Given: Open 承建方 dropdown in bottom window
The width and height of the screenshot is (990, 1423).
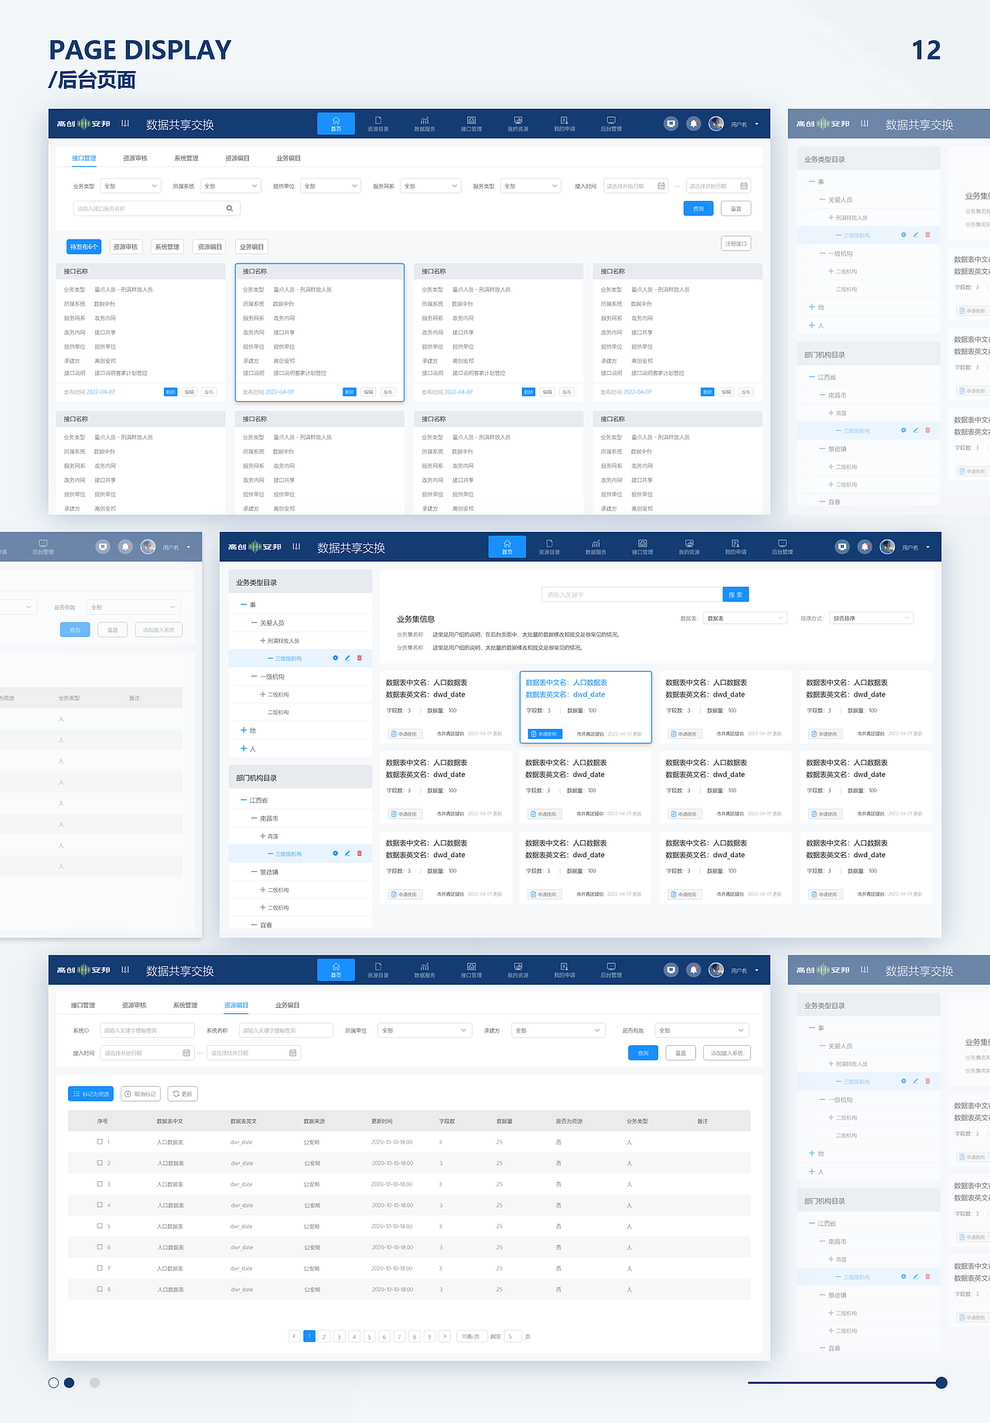Looking at the screenshot, I should (x=558, y=1030).
